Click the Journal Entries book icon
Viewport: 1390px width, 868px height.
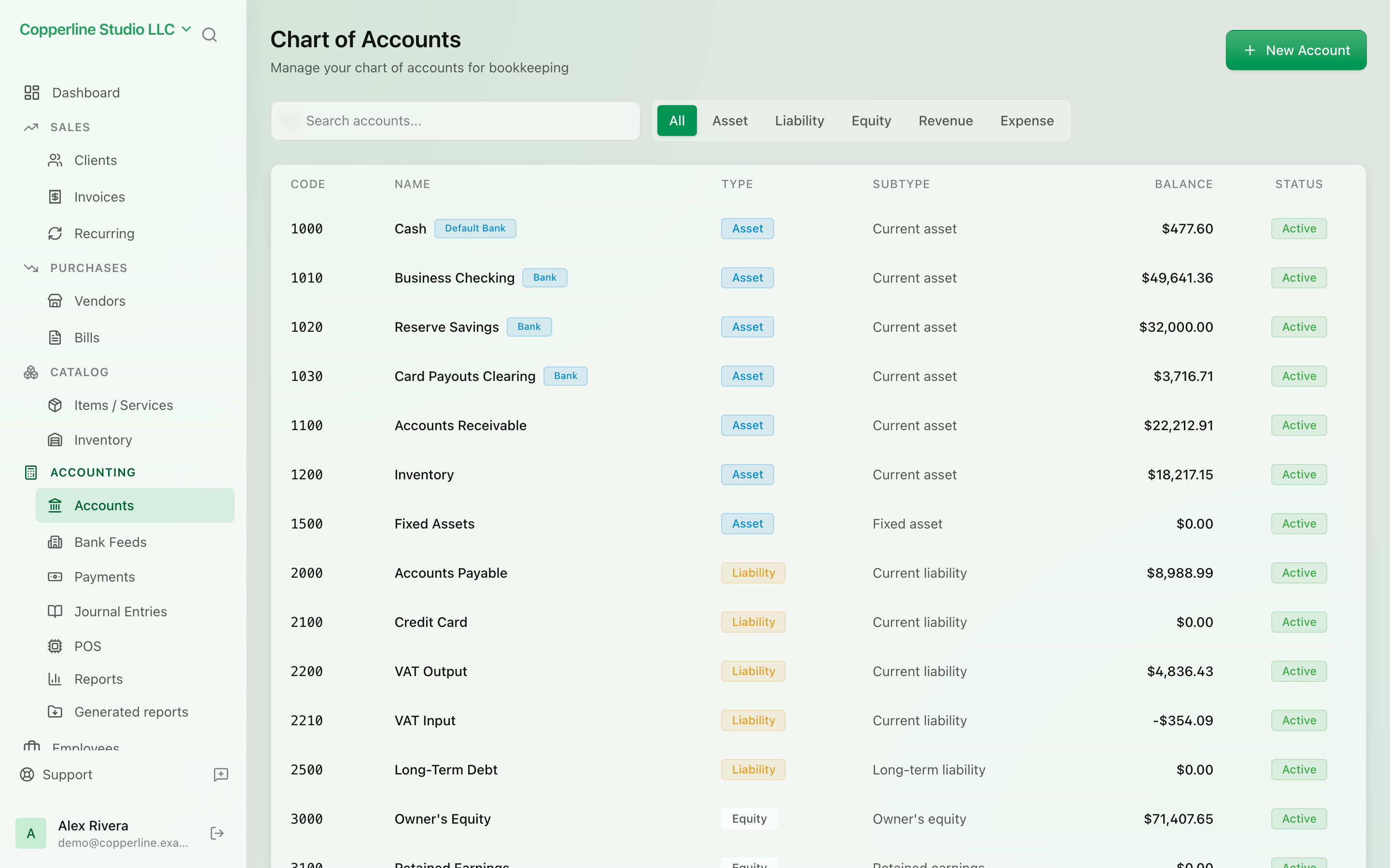click(55, 611)
